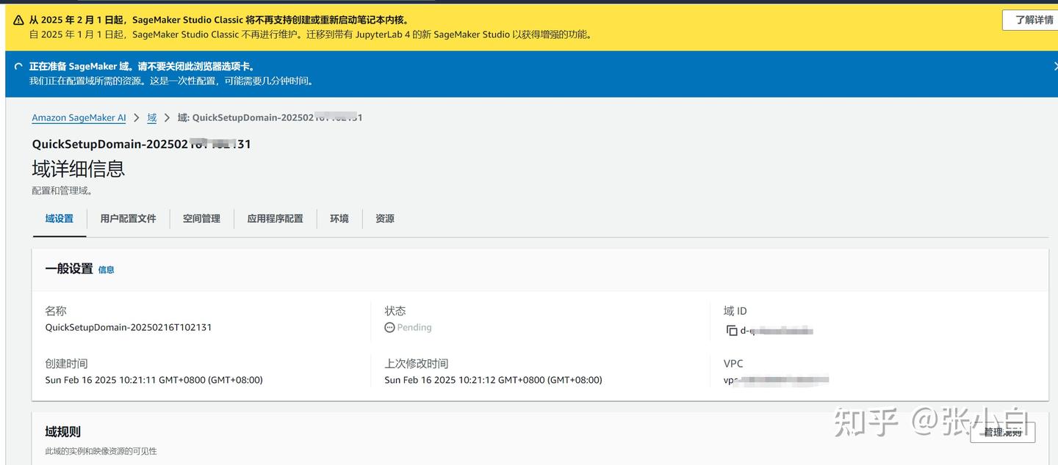This screenshot has height=465, width=1058.
Task: Select the last modified time 10:21:12 value
Action: 494,380
